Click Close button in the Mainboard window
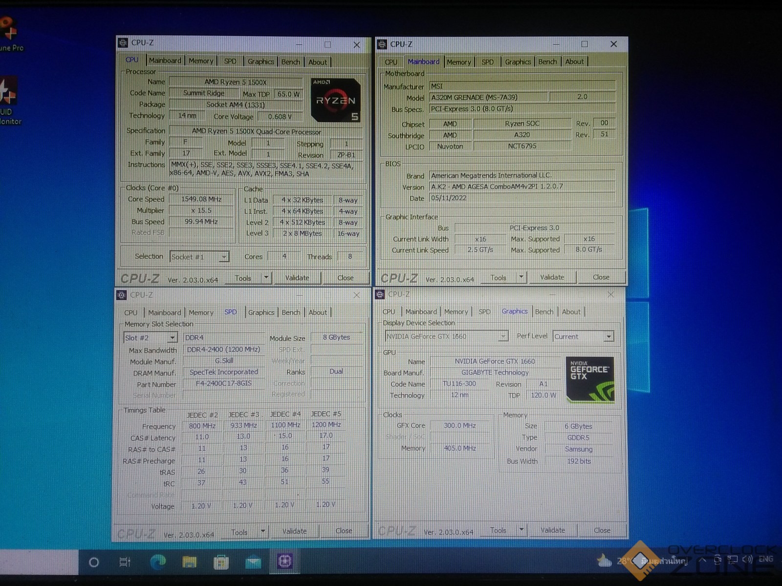Viewport: 782px width, 586px height. click(601, 277)
